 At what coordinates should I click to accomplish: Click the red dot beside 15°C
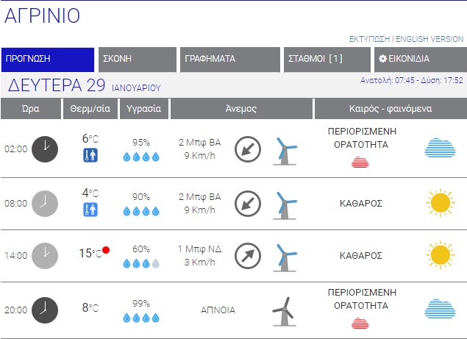click(106, 251)
